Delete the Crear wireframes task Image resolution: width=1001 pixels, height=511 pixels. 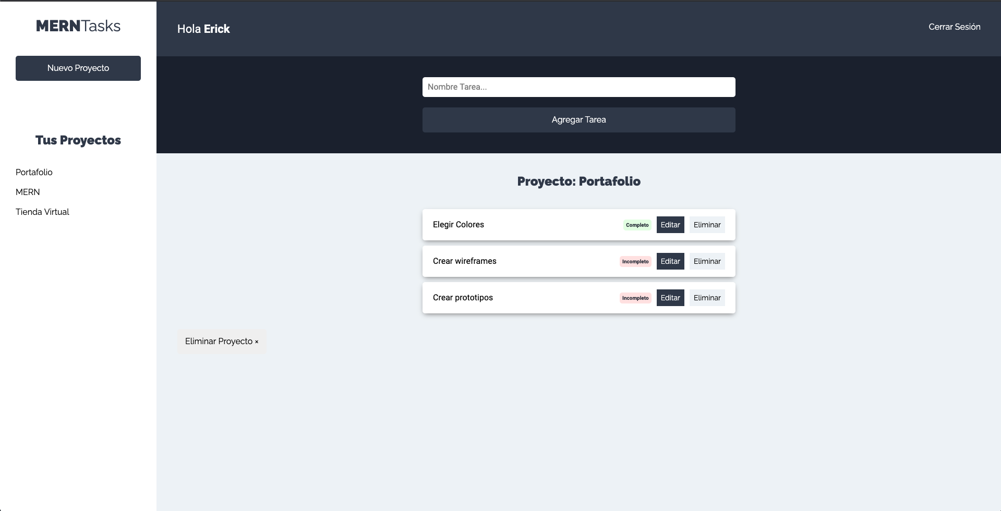[707, 261]
